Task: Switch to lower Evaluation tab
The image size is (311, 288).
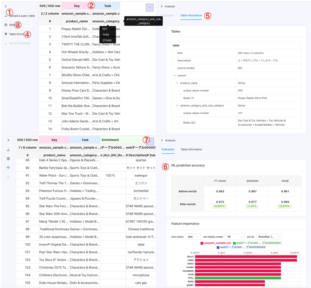Action: (168, 149)
